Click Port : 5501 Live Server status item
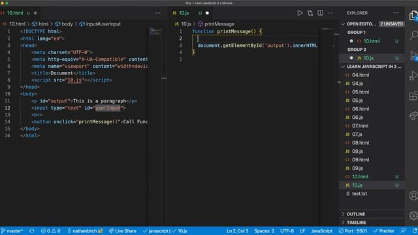The width and height of the screenshot is (418, 235). tap(353, 231)
